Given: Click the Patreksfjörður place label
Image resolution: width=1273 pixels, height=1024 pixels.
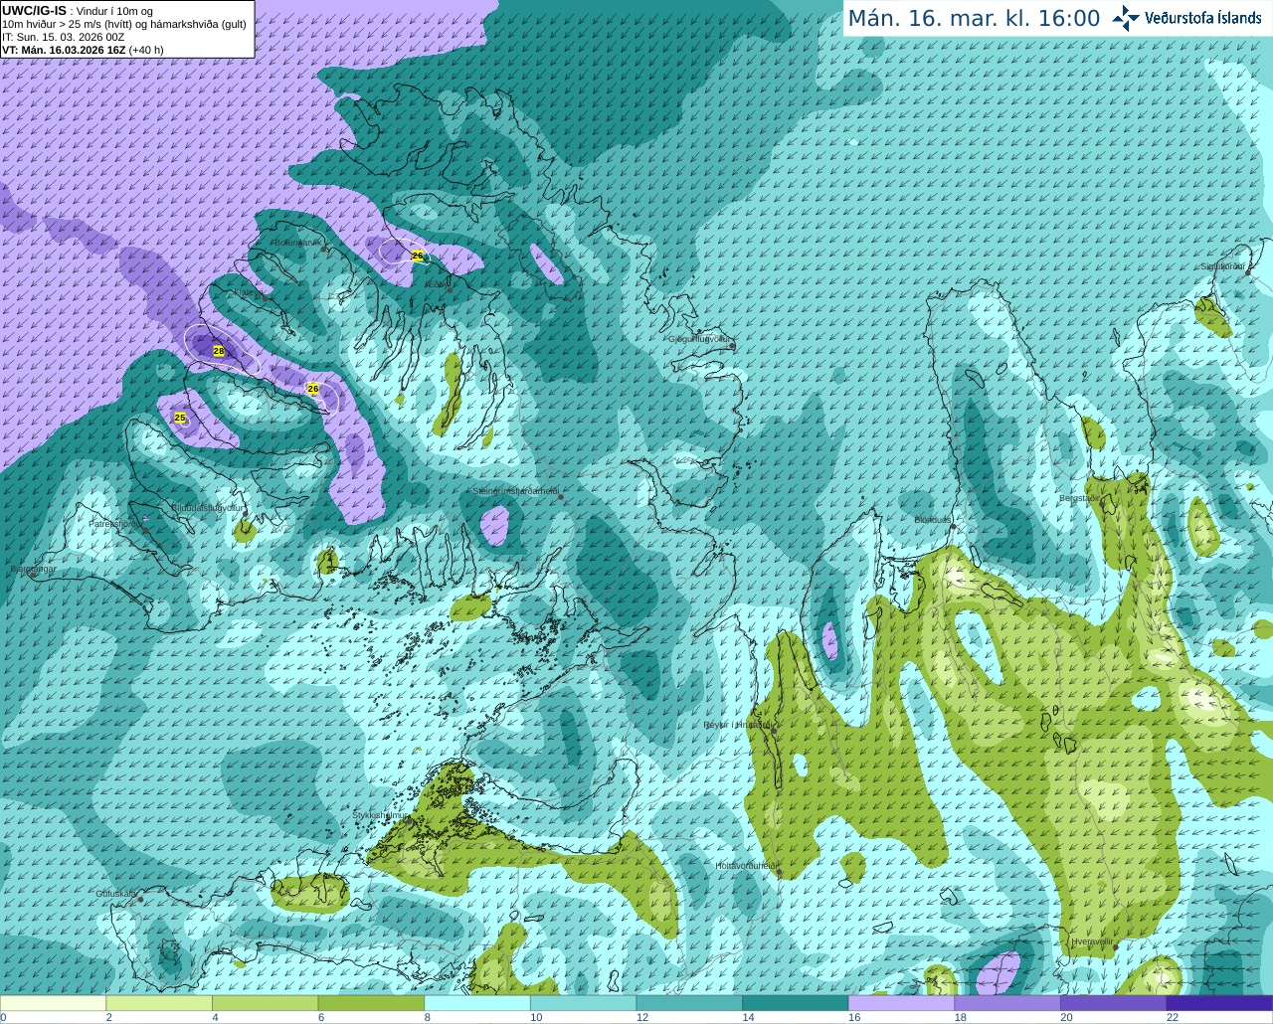Looking at the screenshot, I should pyautogui.click(x=115, y=523).
